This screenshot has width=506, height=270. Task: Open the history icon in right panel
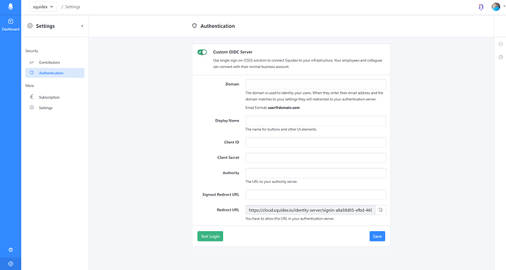click(x=501, y=44)
